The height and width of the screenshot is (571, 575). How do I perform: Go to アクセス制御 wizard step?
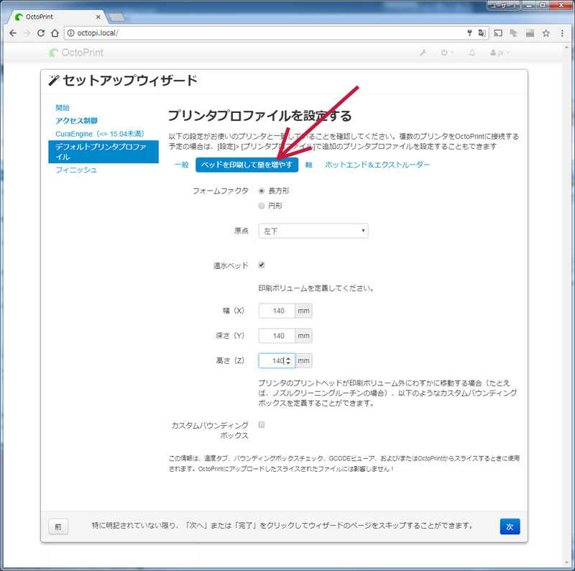click(x=76, y=121)
